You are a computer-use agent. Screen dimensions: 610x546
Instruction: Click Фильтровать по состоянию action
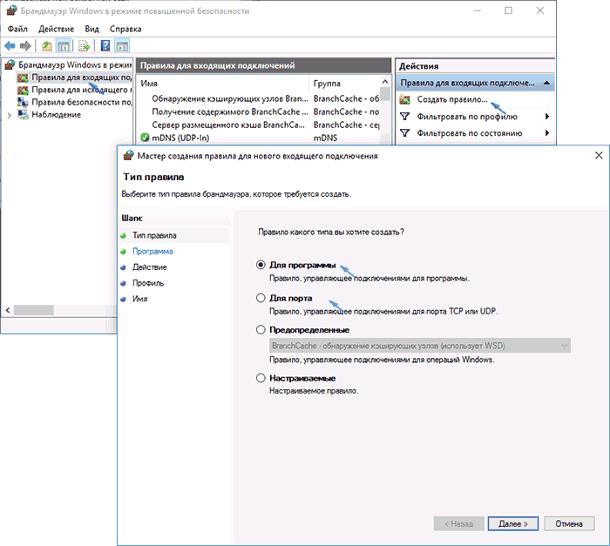(470, 133)
